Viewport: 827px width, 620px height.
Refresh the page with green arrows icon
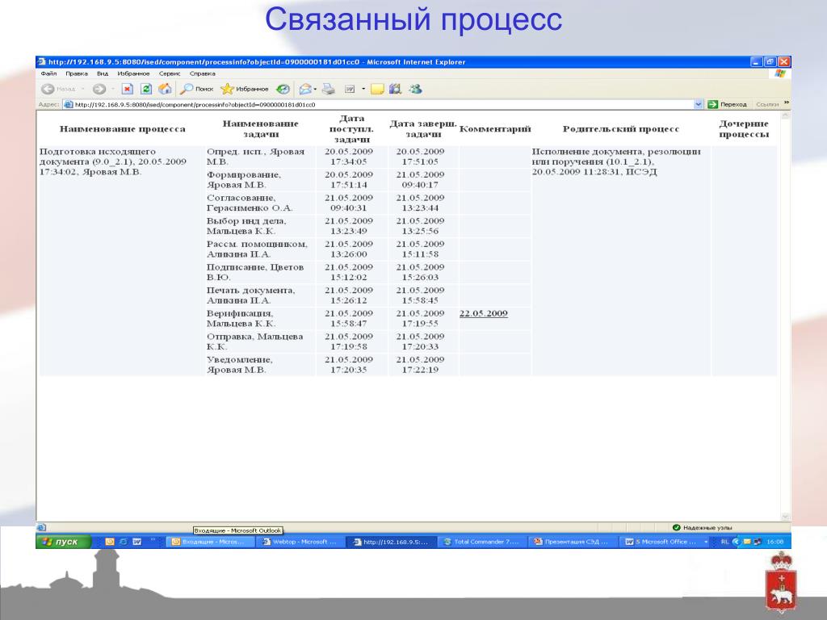[147, 89]
